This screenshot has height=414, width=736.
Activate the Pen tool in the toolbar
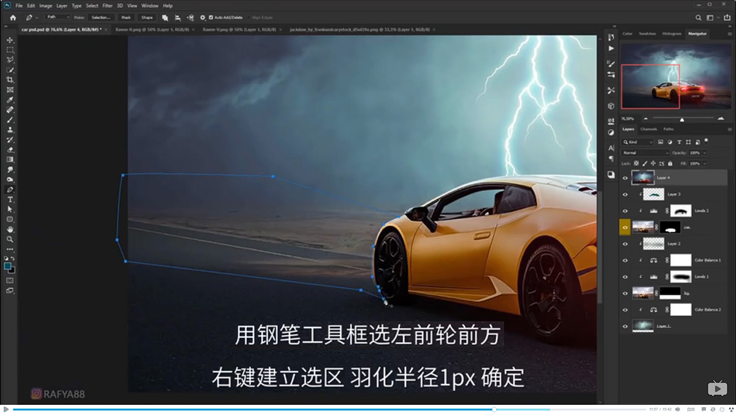click(9, 191)
